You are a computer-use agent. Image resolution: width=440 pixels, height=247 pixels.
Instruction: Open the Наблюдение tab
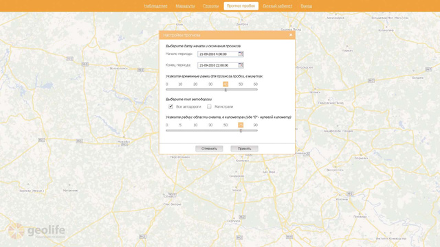pos(156,6)
